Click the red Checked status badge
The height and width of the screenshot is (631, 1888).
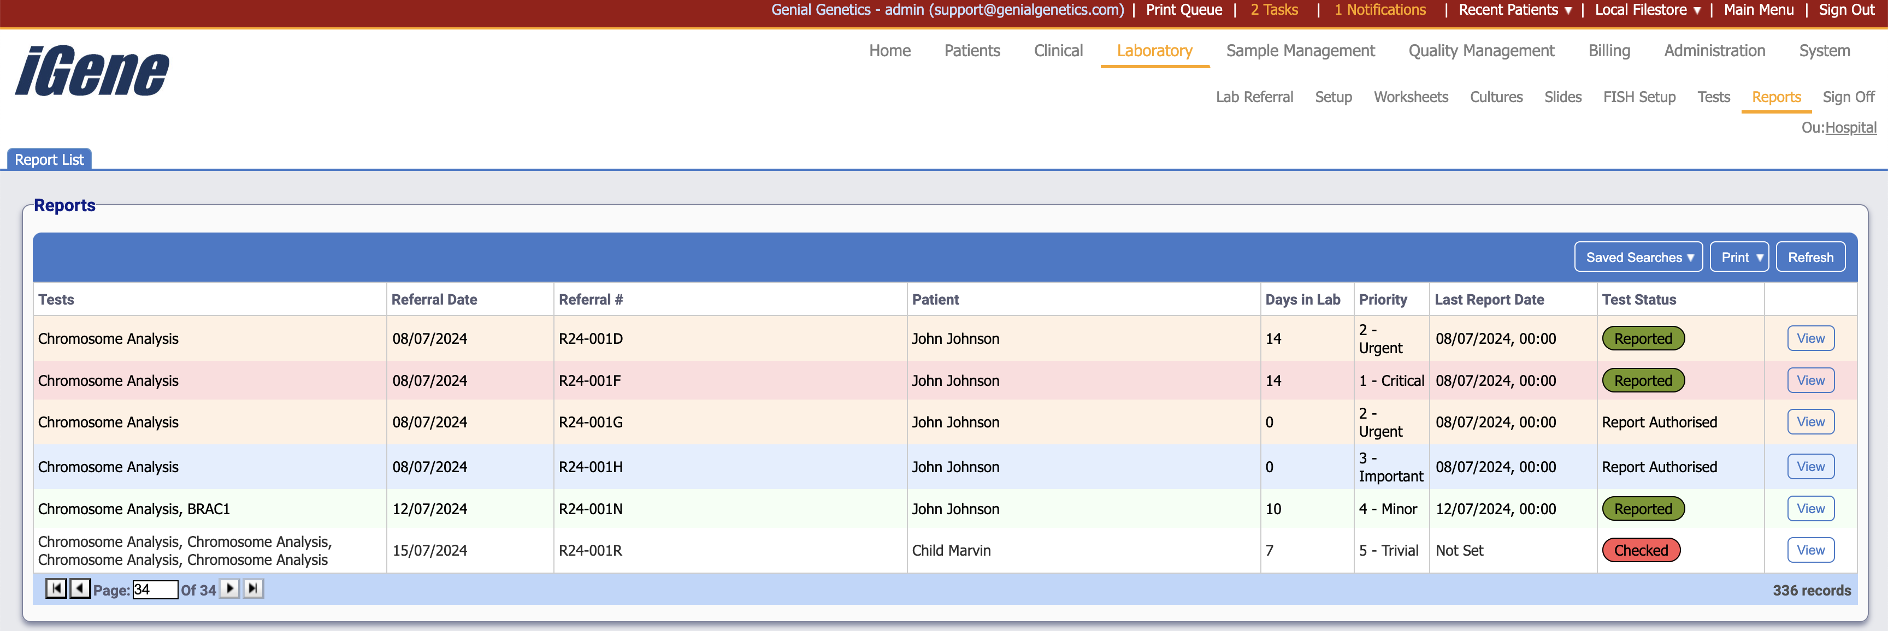point(1641,550)
